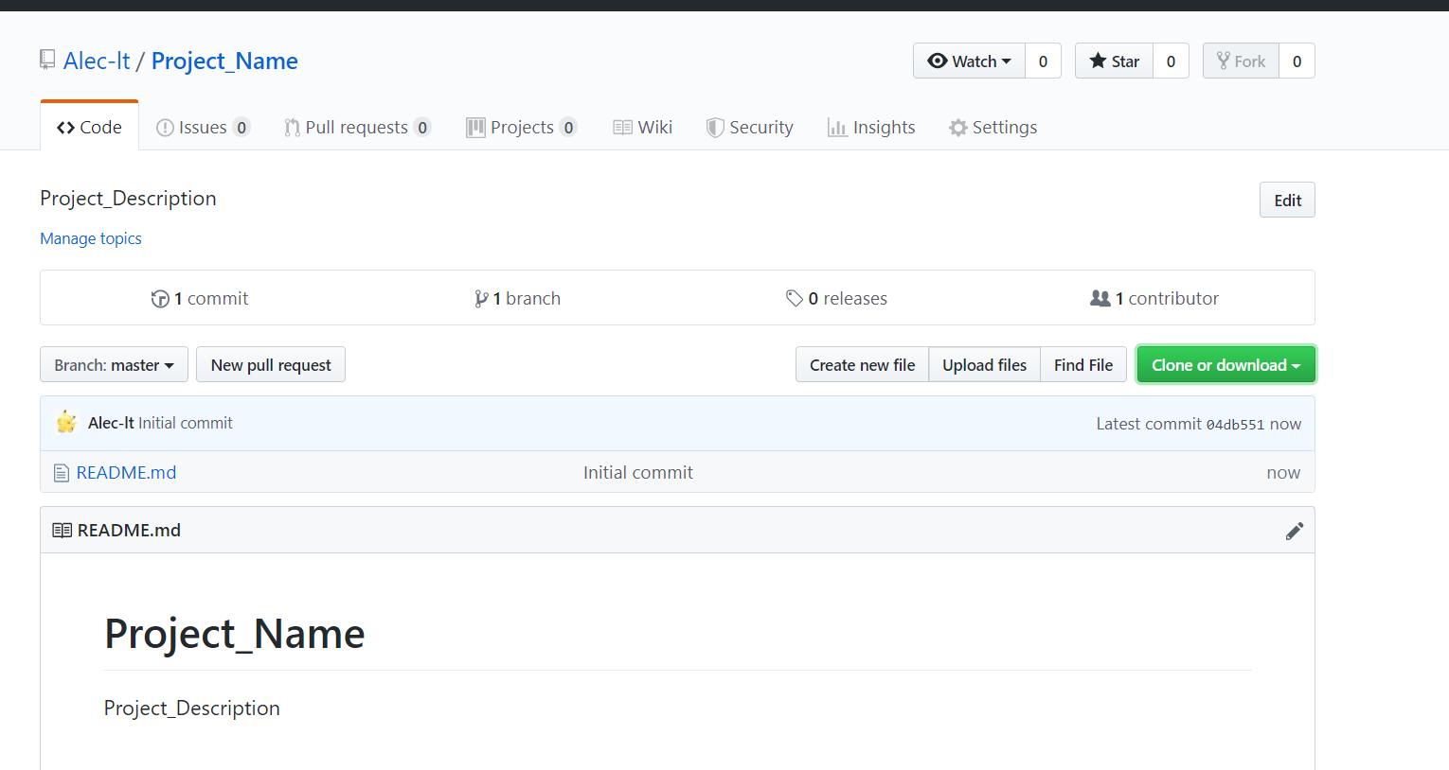The width and height of the screenshot is (1449, 770).
Task: Click the Manage topics link
Action: pos(91,238)
